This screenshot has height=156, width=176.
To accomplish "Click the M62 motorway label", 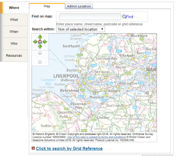I will 109,83.
